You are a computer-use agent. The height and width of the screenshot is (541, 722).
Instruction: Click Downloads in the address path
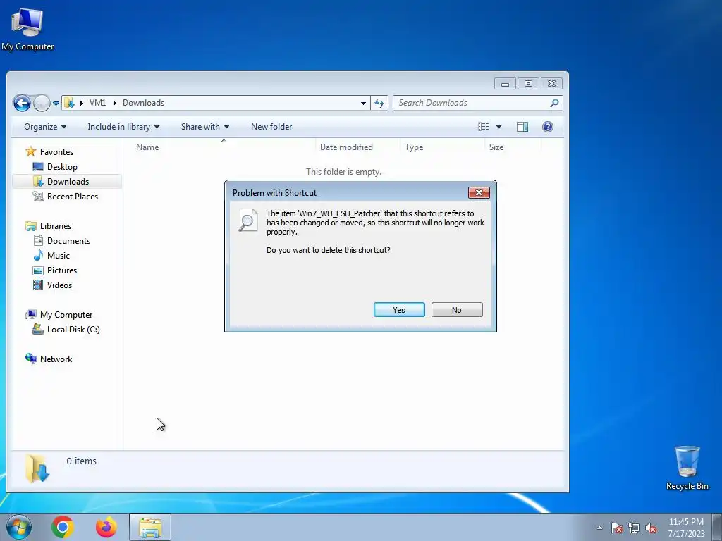click(143, 103)
